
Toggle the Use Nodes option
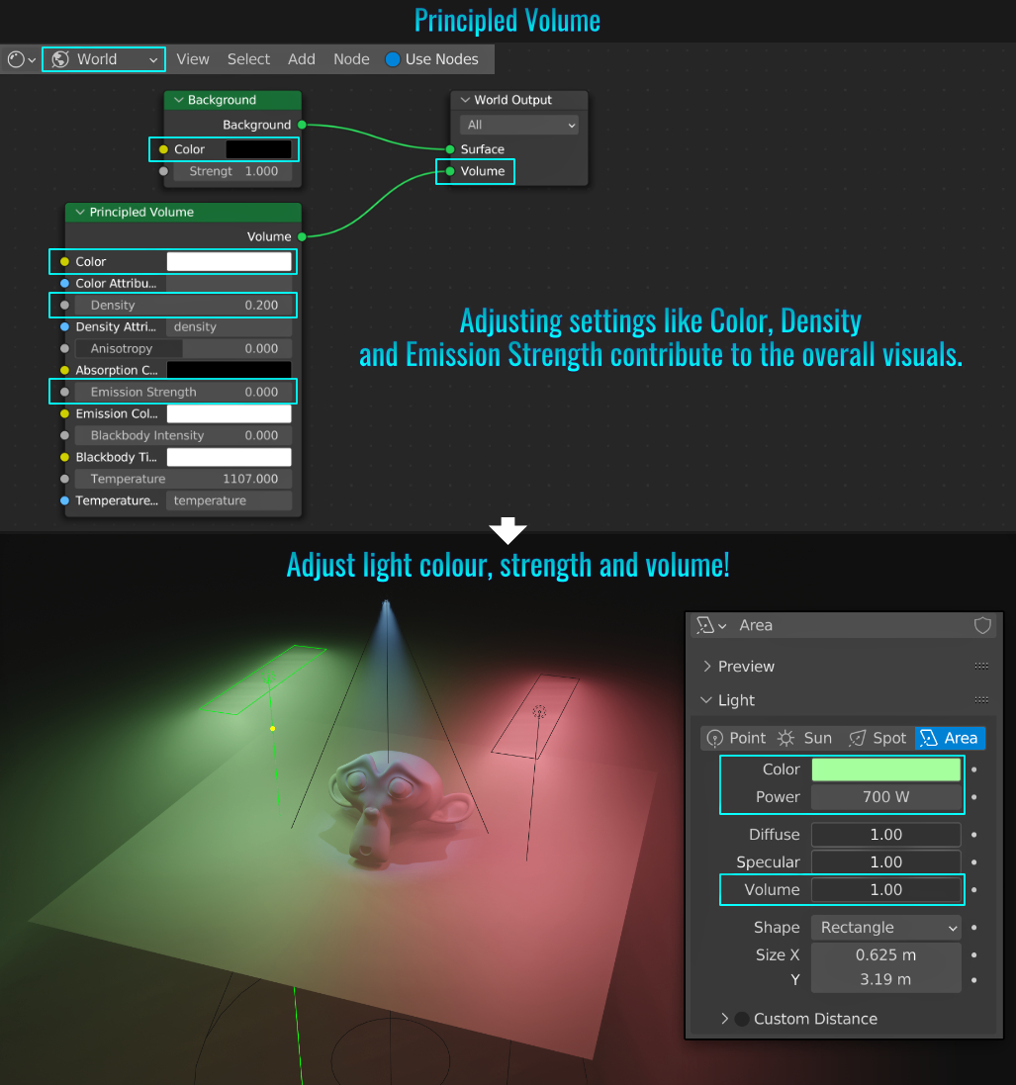tap(393, 59)
